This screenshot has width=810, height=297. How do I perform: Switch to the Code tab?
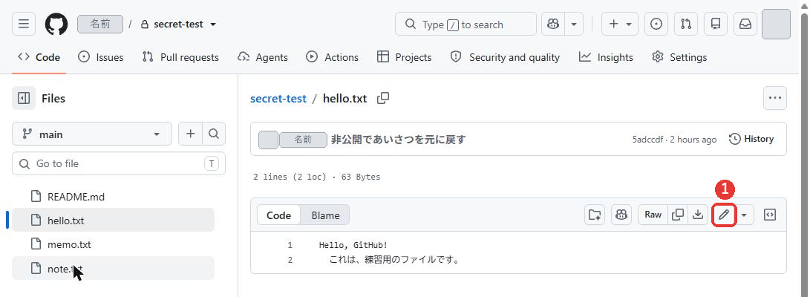[39, 57]
